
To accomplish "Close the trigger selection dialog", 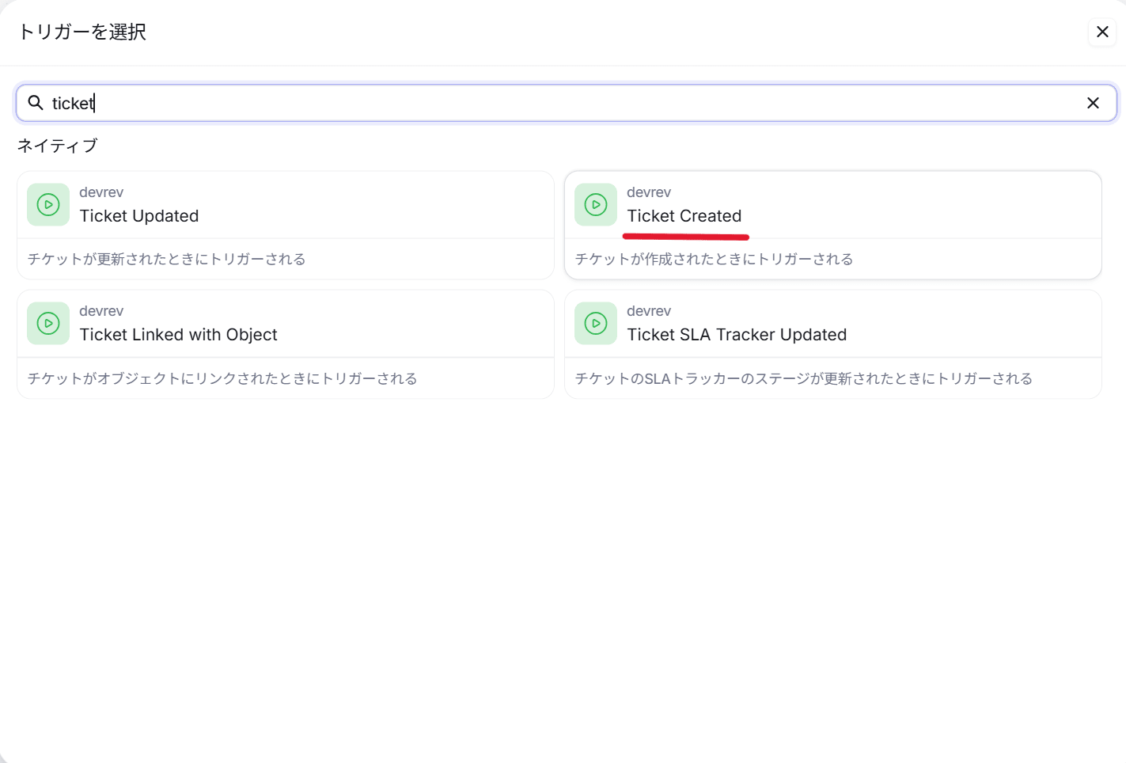I will 1101,32.
